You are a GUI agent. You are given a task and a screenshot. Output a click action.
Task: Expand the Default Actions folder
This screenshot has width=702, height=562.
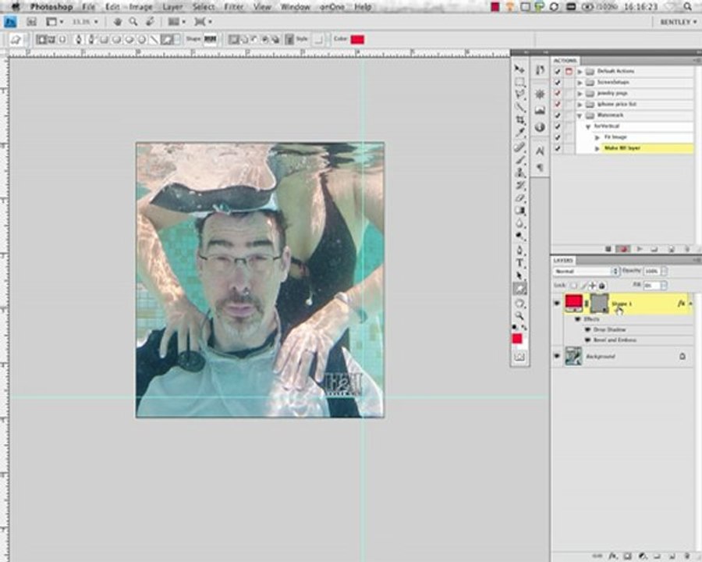[580, 72]
